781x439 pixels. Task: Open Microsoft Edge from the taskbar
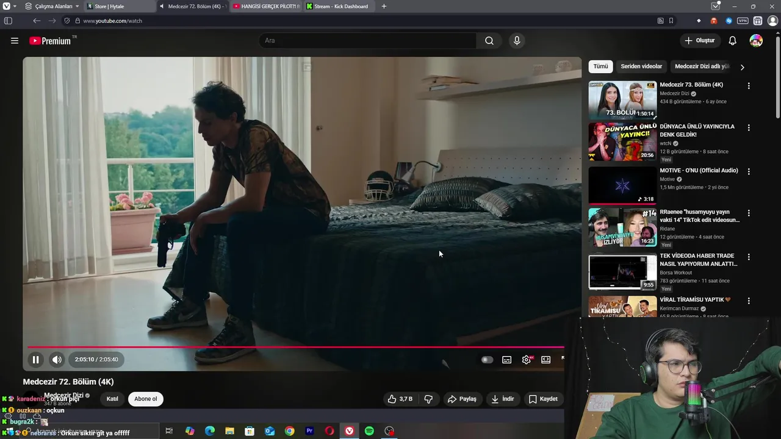click(x=210, y=431)
